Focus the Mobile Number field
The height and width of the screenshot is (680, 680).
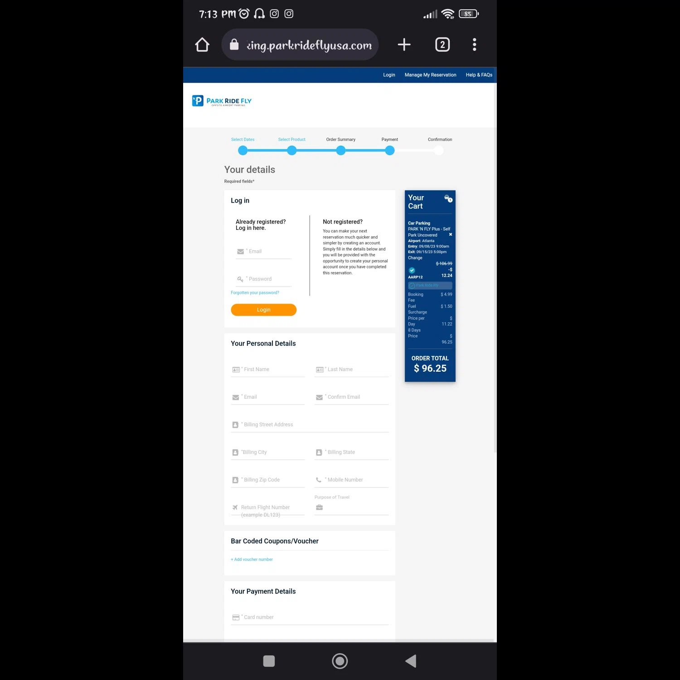[x=351, y=480]
